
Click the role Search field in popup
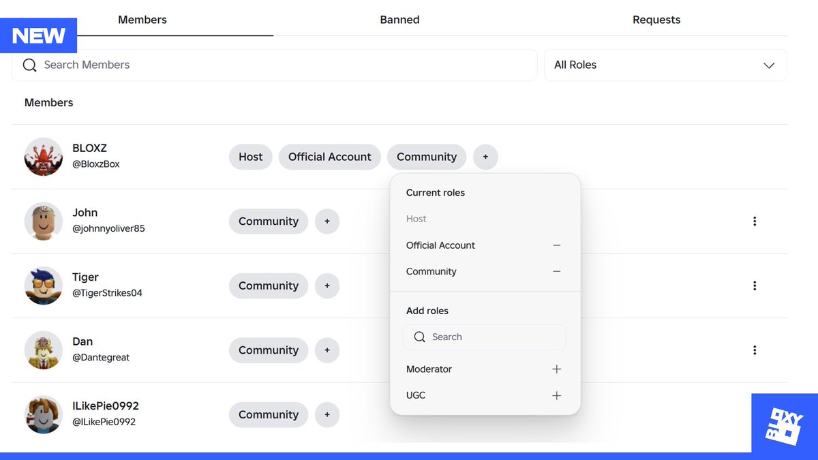(x=485, y=337)
